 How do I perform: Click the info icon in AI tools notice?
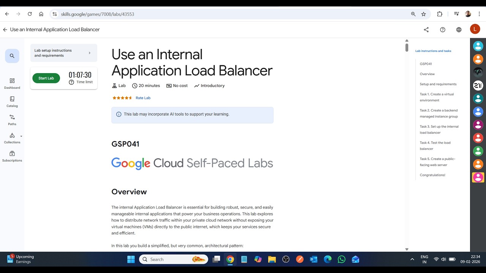click(x=118, y=114)
